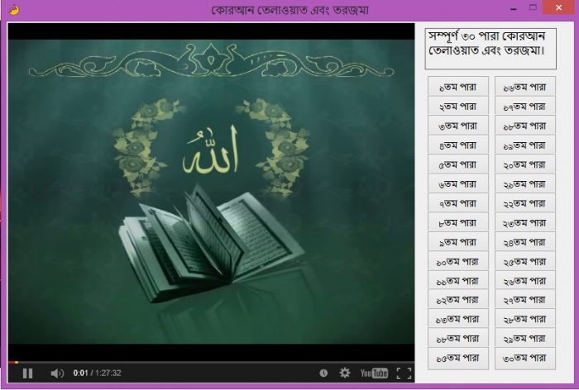Viewport: 579px width, 390px height.
Task: Click the app icon in title bar
Action: click(x=14, y=10)
